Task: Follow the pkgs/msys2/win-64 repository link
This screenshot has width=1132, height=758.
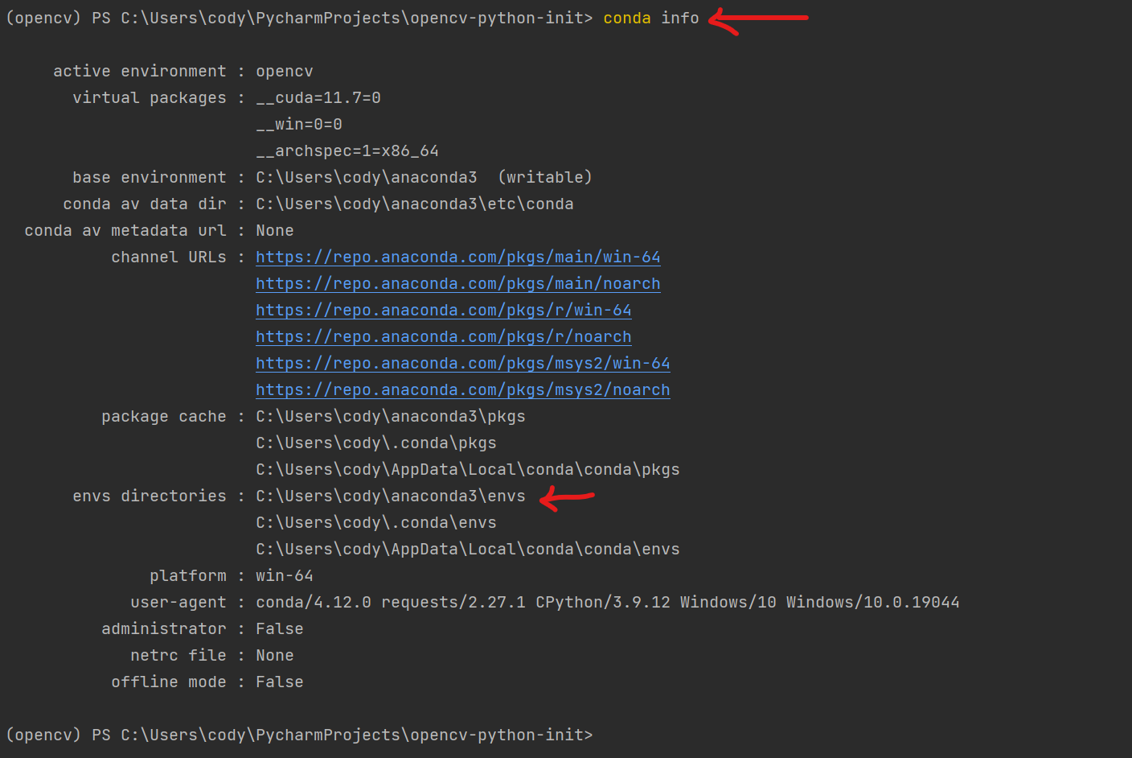Action: (x=462, y=364)
